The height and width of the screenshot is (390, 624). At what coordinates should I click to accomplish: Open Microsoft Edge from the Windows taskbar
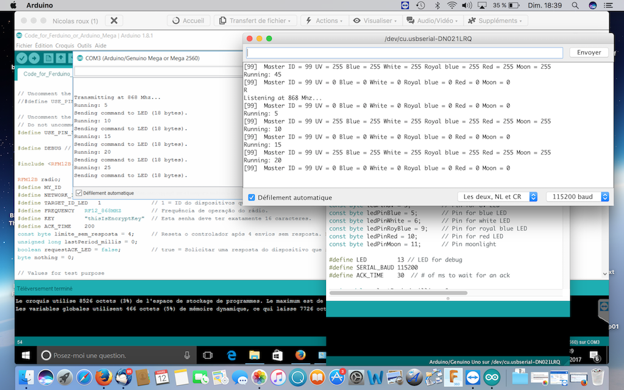click(x=232, y=355)
